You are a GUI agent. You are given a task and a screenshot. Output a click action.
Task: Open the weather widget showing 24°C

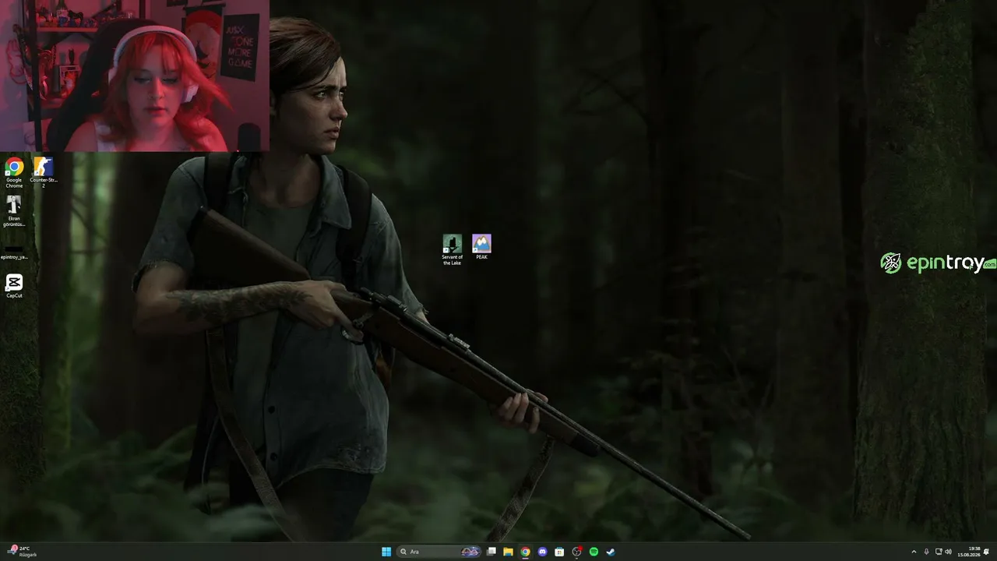click(x=22, y=552)
